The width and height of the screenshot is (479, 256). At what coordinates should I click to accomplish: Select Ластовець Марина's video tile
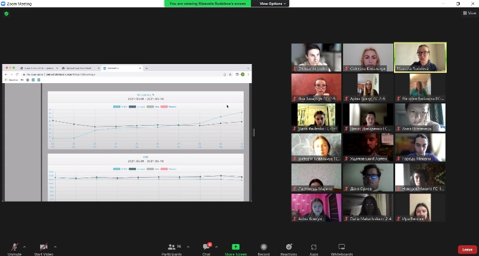tap(316, 178)
